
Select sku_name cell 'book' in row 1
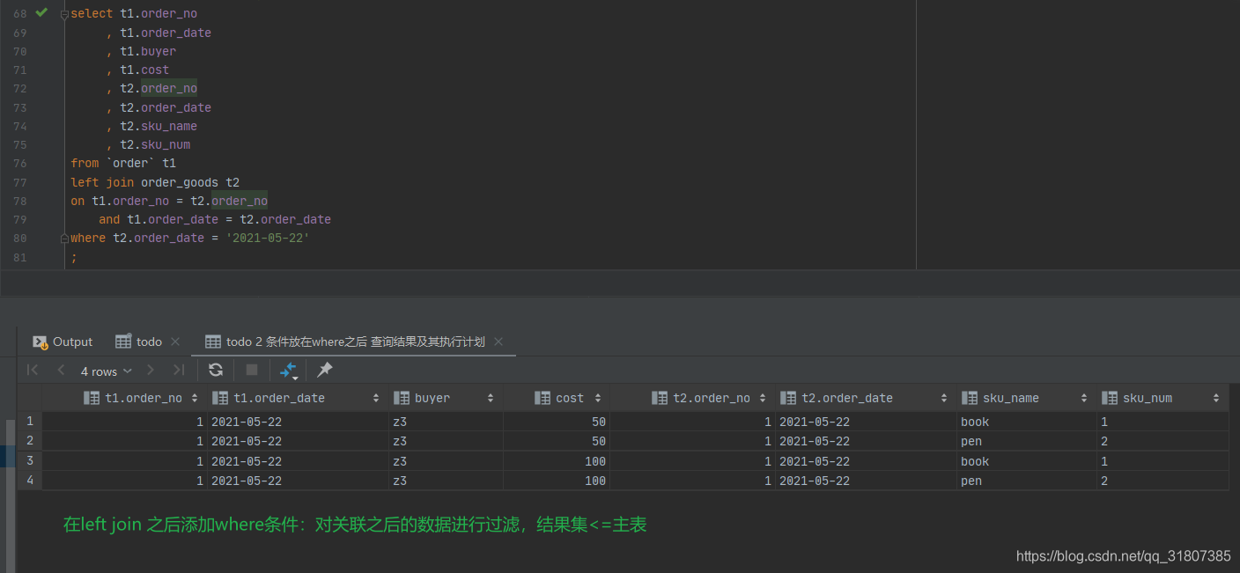[1027, 422]
